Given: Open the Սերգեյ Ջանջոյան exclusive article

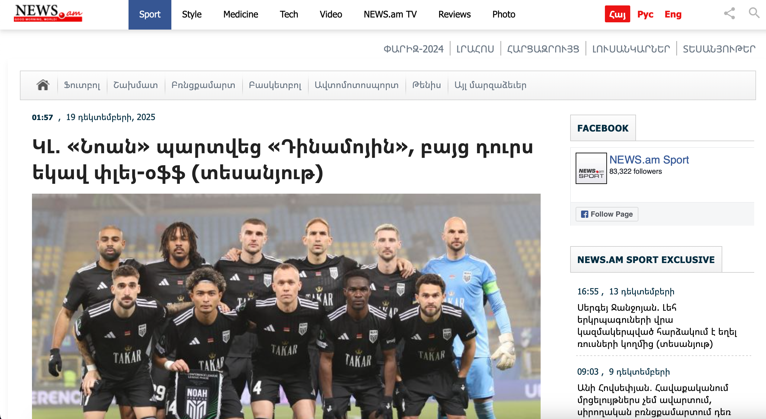Looking at the screenshot, I should coord(657,326).
